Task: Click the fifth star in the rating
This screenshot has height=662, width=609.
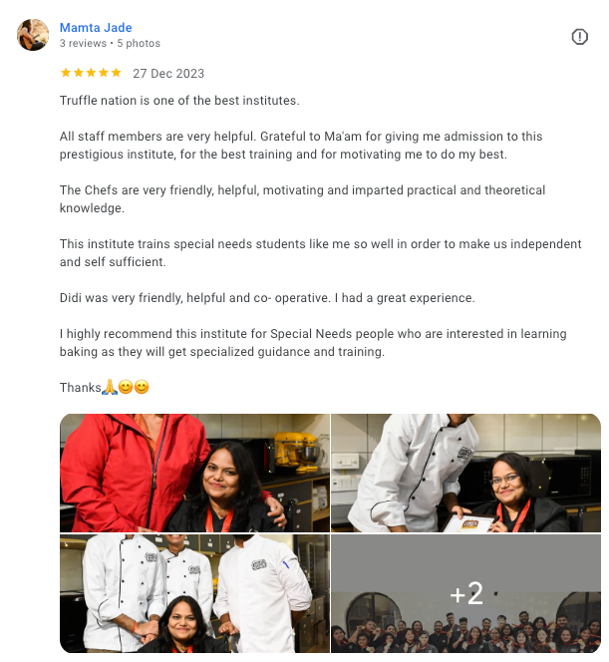Action: (116, 73)
